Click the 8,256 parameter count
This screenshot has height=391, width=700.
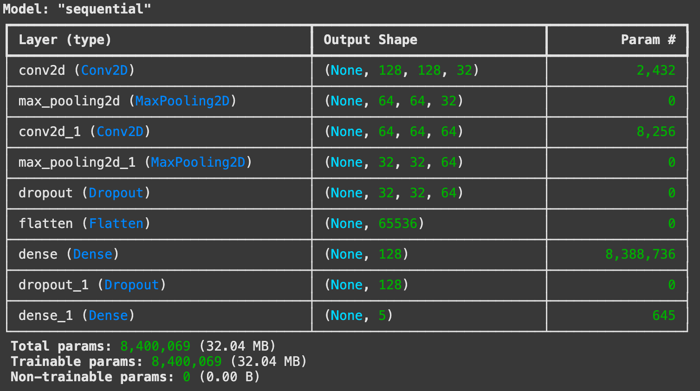click(656, 132)
